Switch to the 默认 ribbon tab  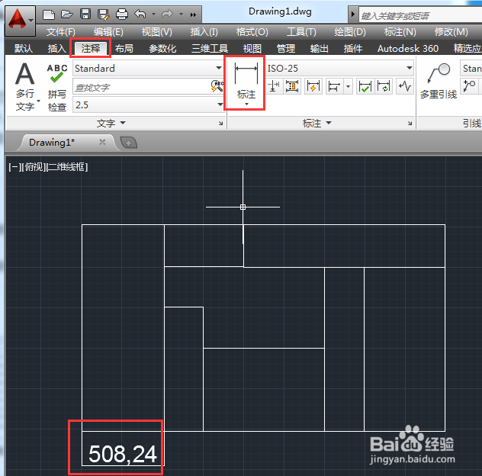click(x=24, y=49)
